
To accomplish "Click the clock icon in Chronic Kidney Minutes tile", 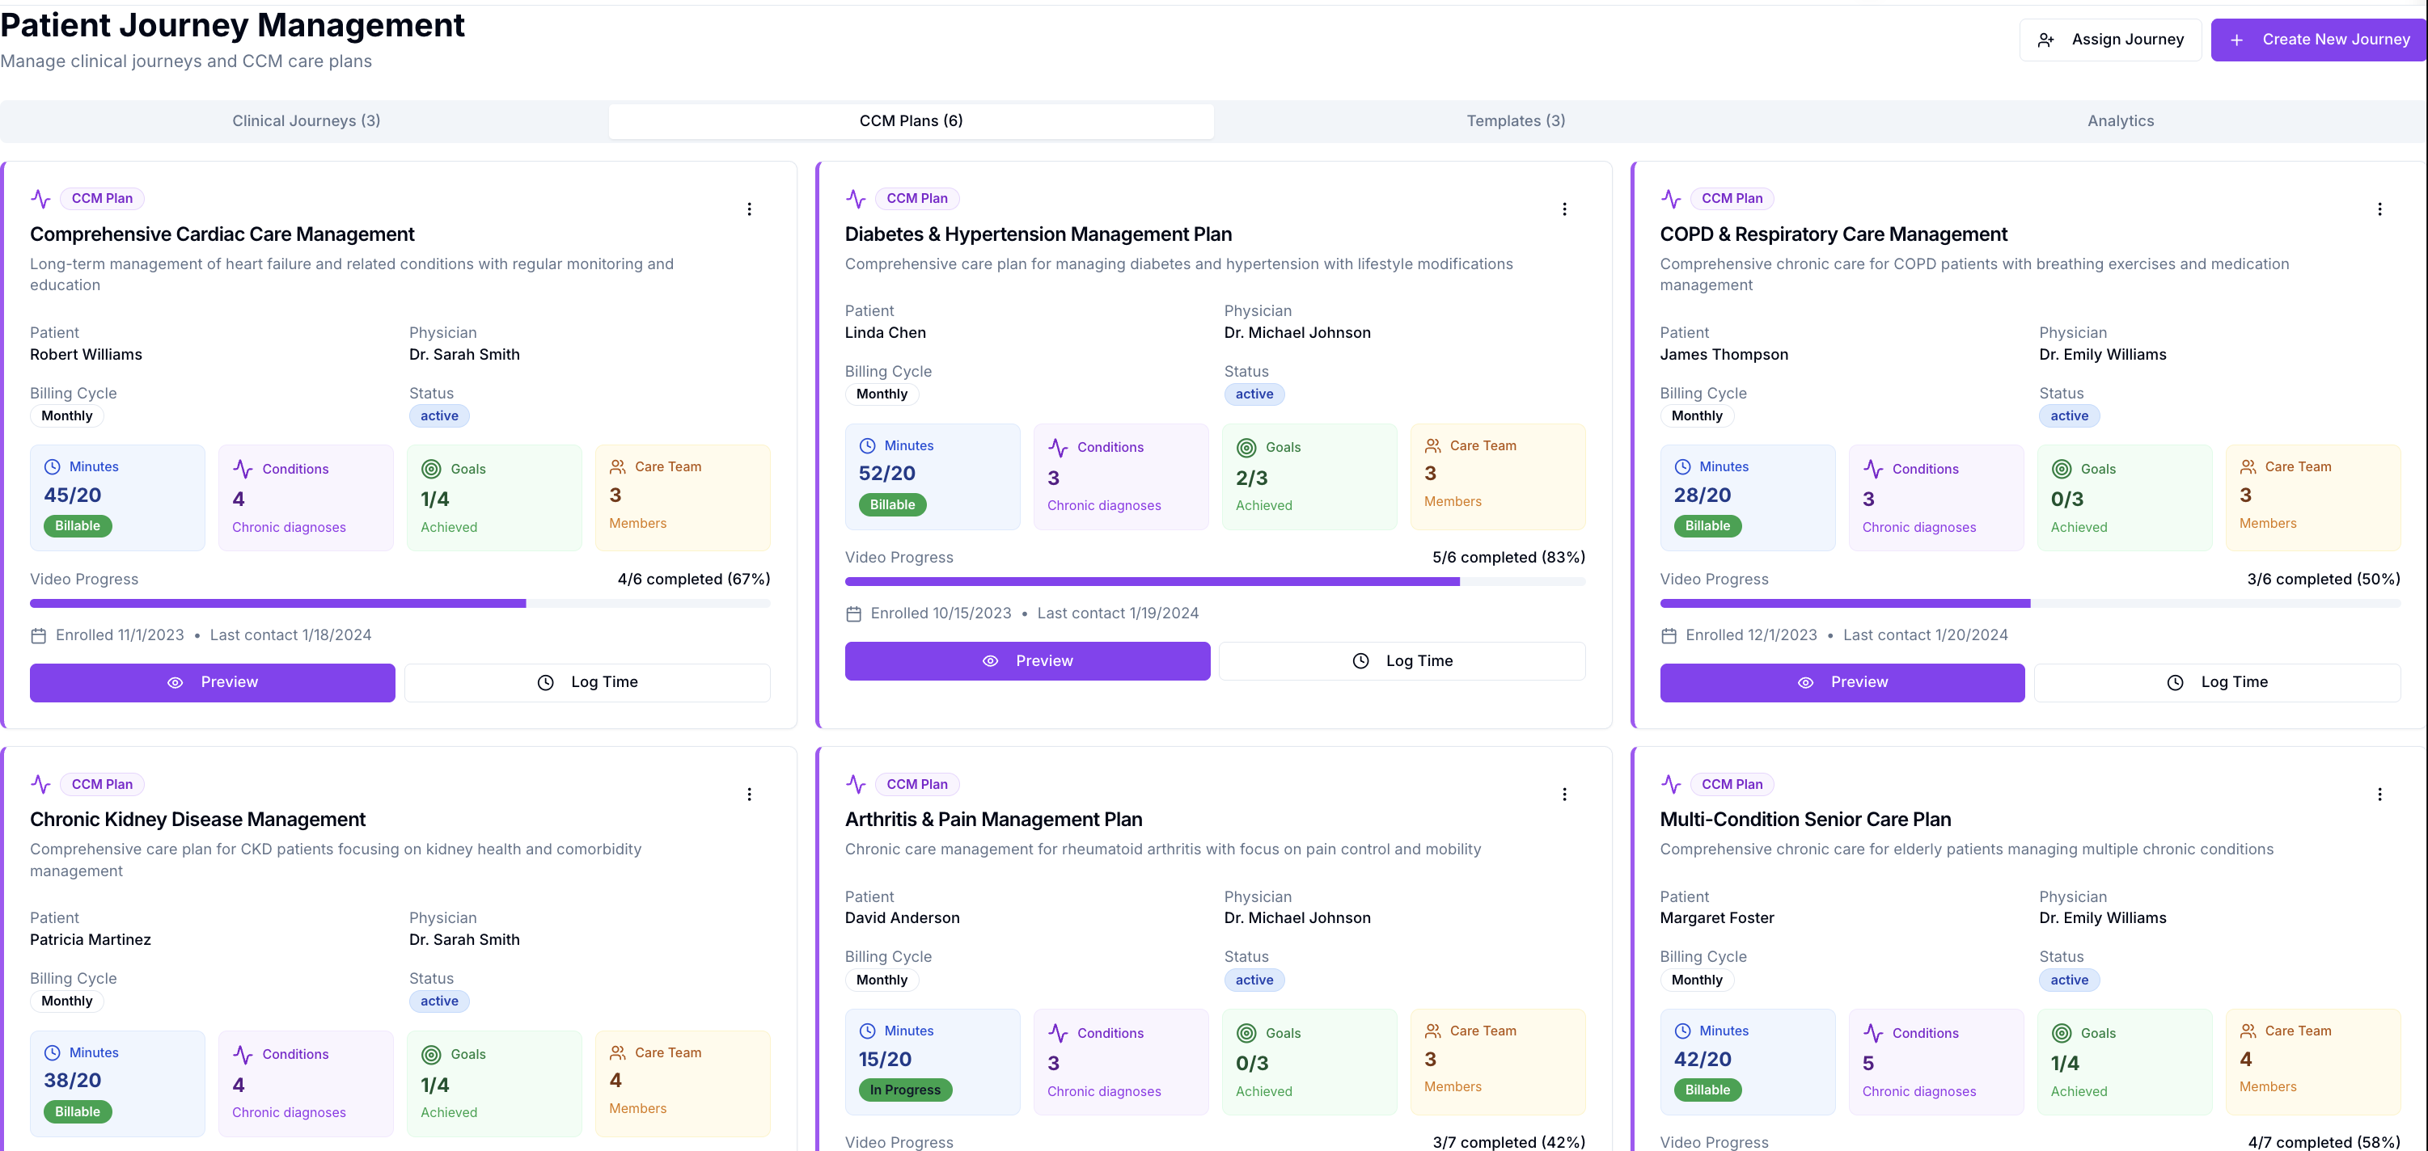I will coord(53,1053).
